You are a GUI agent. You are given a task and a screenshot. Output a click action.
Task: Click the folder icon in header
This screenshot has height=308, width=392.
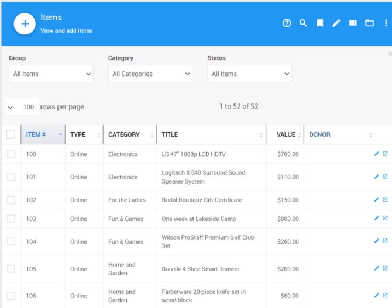(x=369, y=23)
